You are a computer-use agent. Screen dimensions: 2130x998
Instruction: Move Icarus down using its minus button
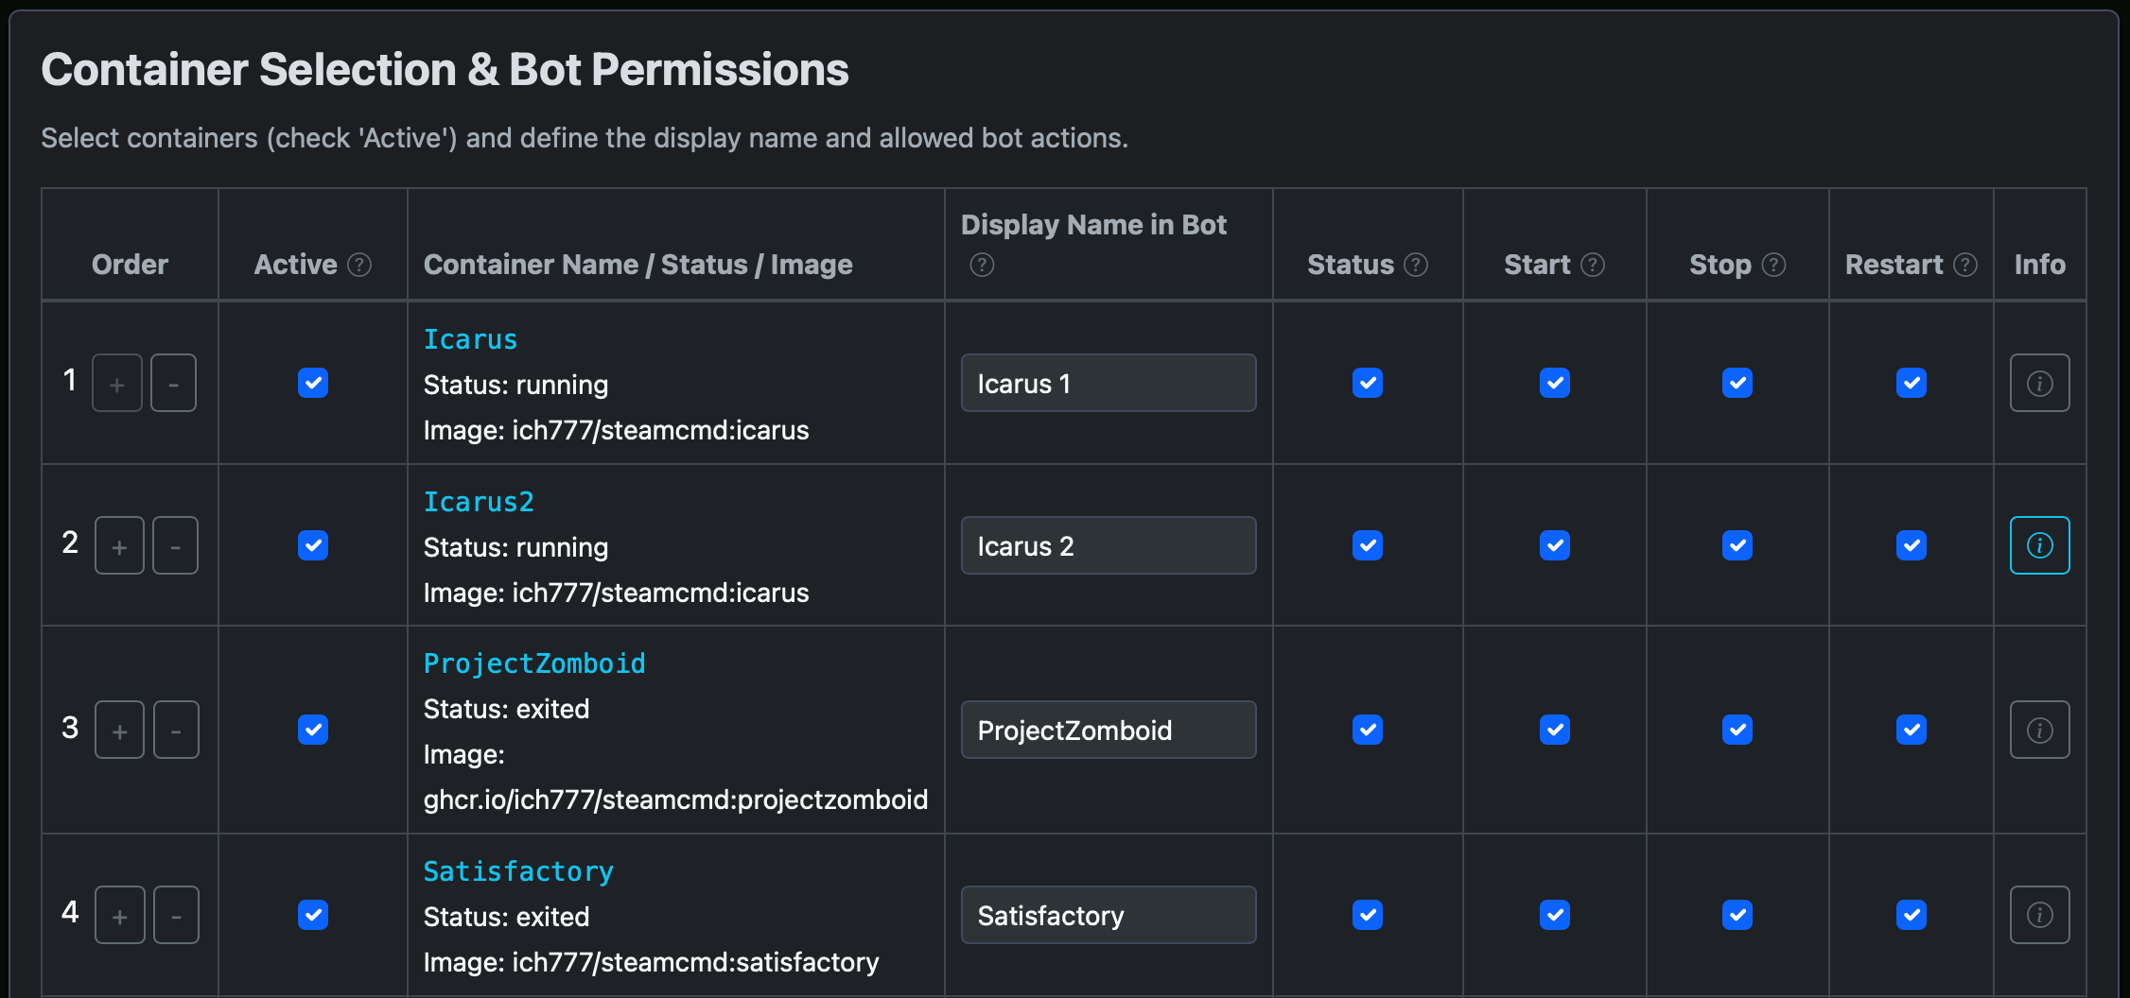(173, 382)
